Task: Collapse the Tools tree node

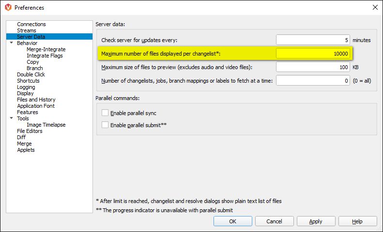Action: 11,118
